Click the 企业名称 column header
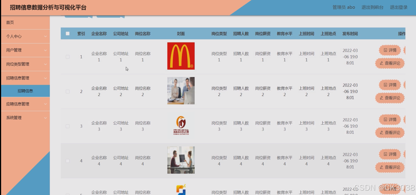416x195 pixels. [x=99, y=34]
